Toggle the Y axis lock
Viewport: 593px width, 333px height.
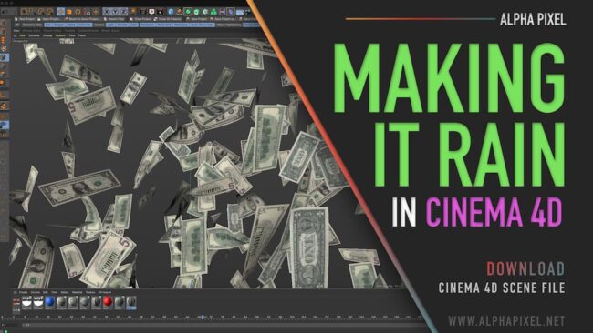(115, 12)
